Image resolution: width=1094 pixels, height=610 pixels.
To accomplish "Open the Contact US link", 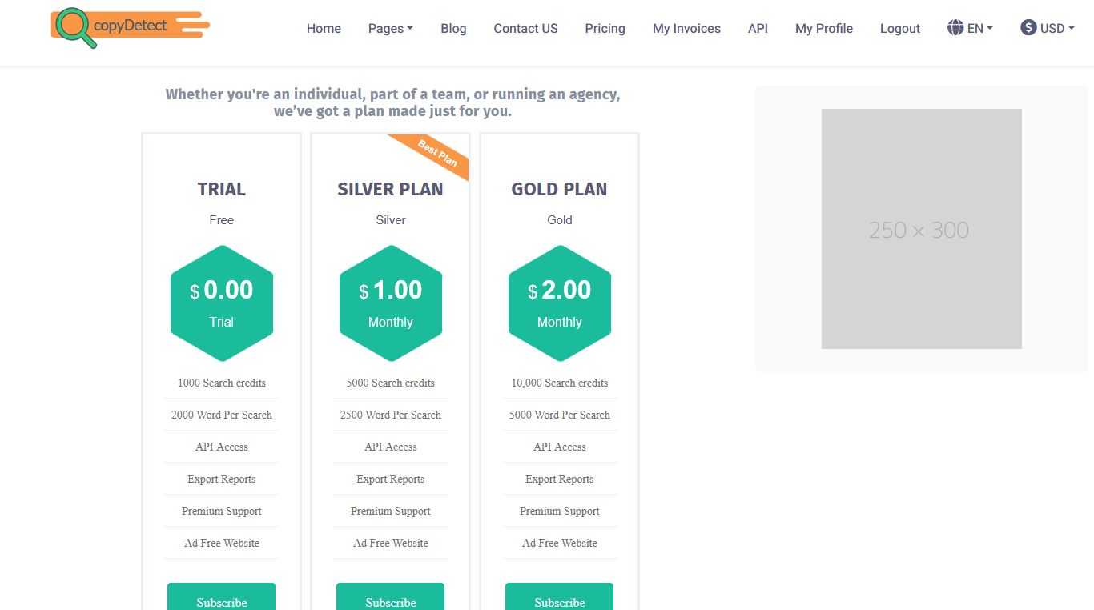I will (525, 29).
